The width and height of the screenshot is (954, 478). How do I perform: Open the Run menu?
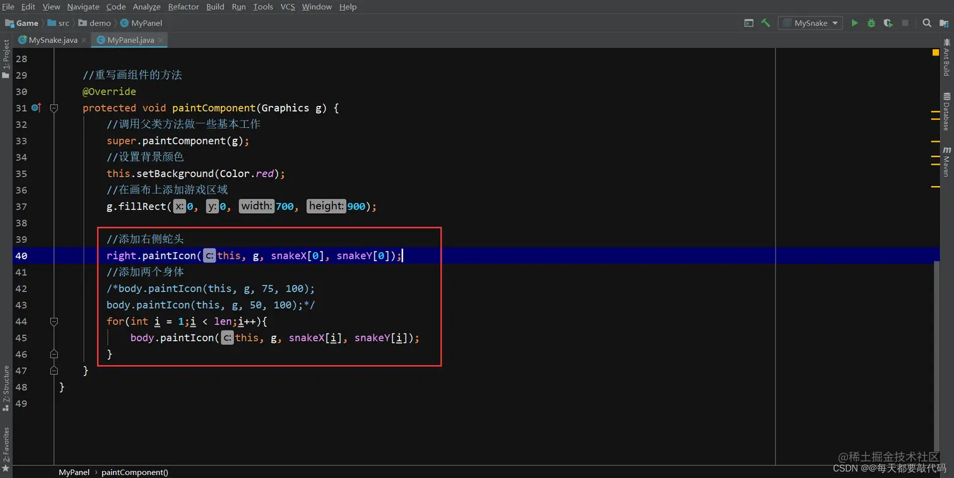(x=238, y=7)
